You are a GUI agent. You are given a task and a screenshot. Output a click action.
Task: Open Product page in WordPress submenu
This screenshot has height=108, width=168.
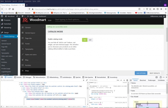[6, 69]
